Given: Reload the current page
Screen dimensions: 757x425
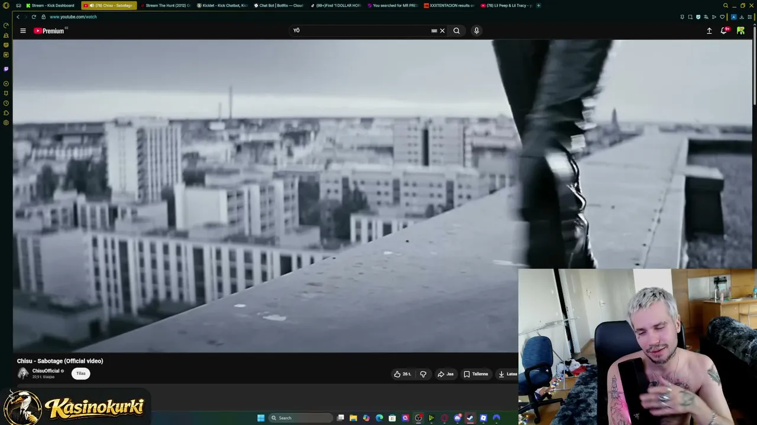Looking at the screenshot, I should pos(34,17).
